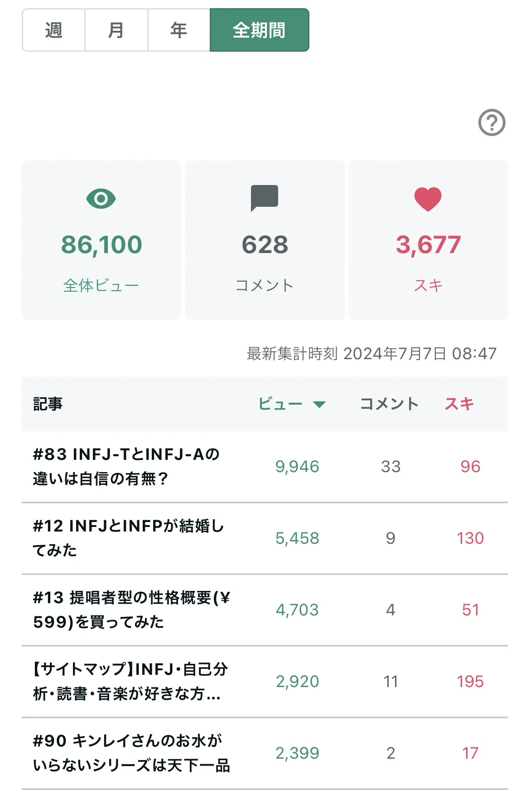Screen dimensions: 530x790
Task: Sort articles by スキ column
Action: 459,404
